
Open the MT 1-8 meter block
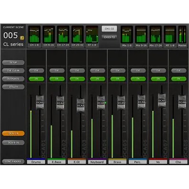pyautogui.click(x=170, y=36)
